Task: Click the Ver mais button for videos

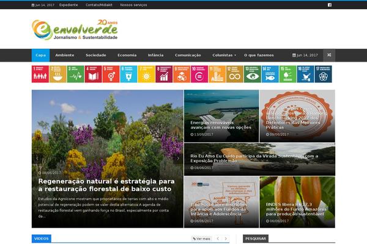Action: [x=201, y=239]
